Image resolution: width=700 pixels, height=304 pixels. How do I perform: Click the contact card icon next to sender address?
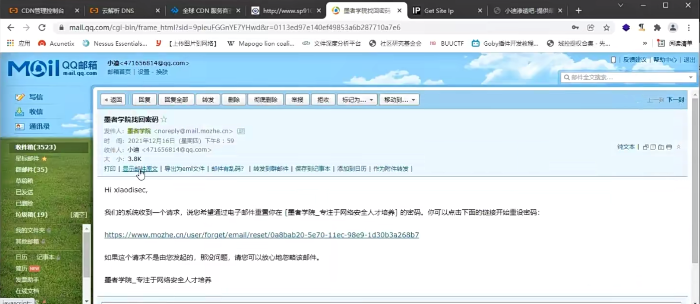pyautogui.click(x=241, y=131)
